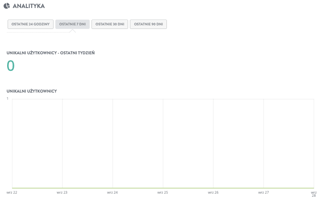This screenshot has height=199, width=324.
Task: Click the wrz 26 axis label
Action: 213,192
